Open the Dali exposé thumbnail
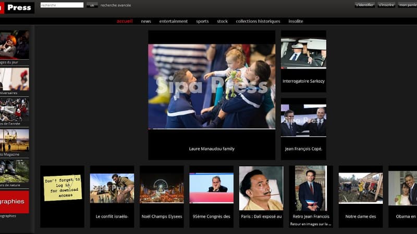The height and width of the screenshot is (234, 417). pos(261,188)
